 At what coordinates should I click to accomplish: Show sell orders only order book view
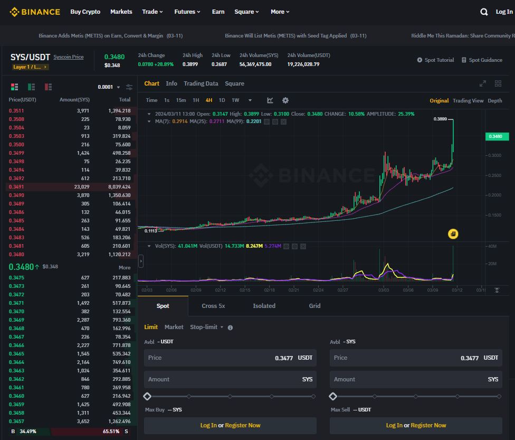[48, 87]
